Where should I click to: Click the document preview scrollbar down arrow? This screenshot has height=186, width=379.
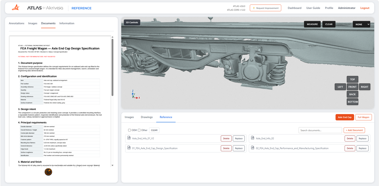113,165
